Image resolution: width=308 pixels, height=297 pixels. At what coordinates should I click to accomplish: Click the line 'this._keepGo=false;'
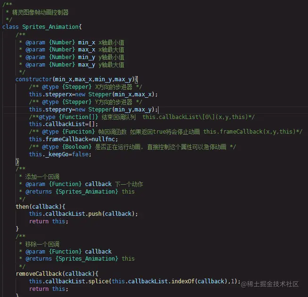click(x=60, y=154)
